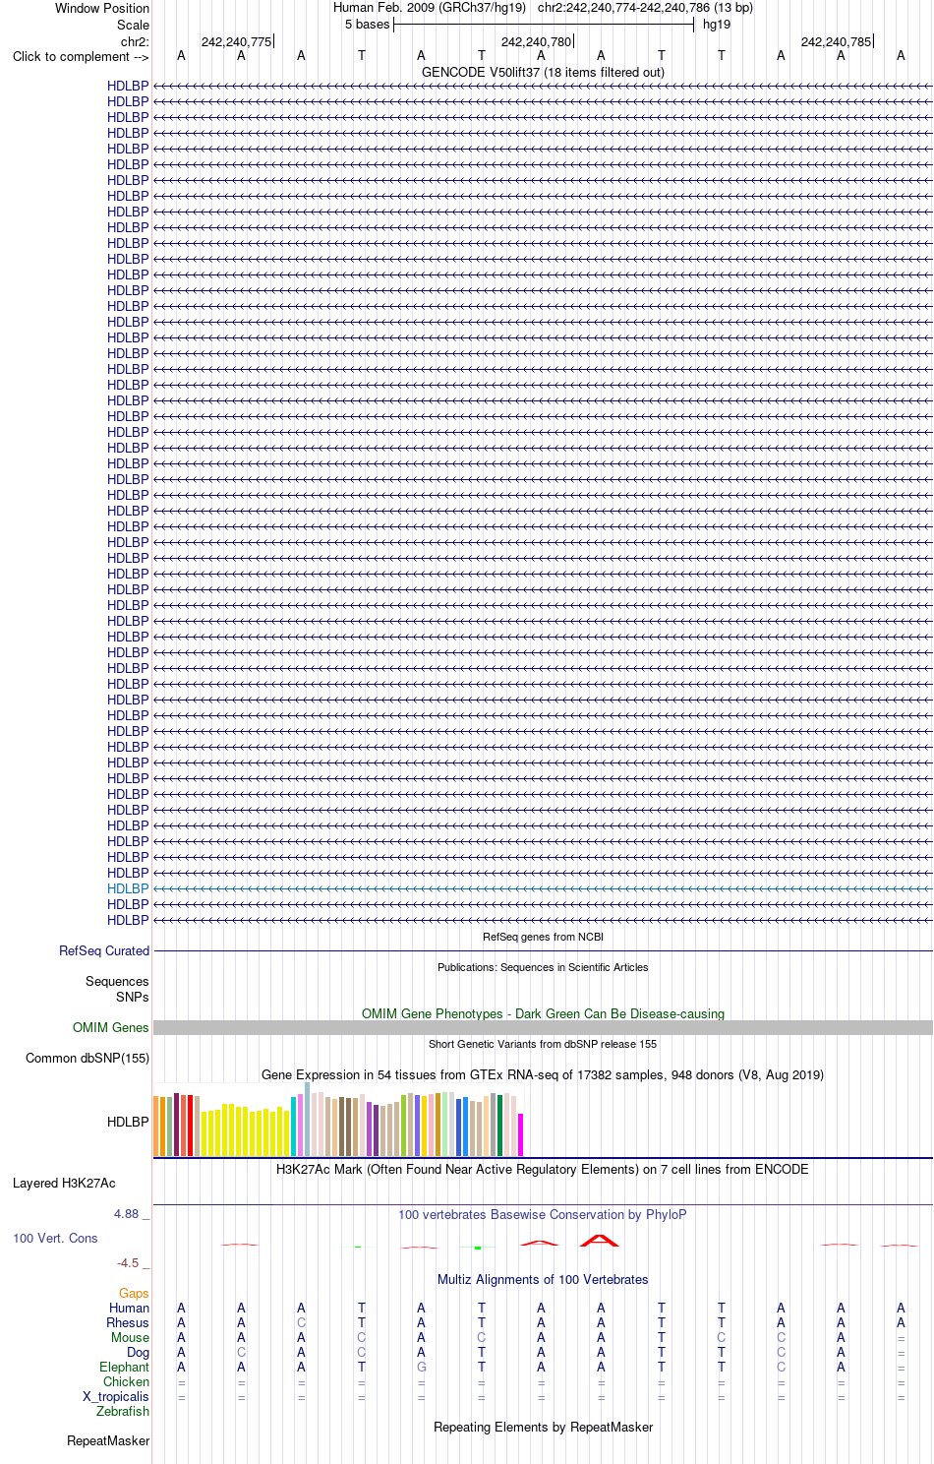Click the OMIM Genes track label

click(111, 1027)
